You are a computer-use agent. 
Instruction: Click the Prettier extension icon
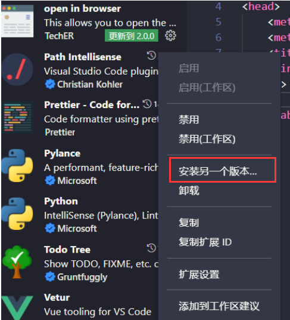(17, 118)
